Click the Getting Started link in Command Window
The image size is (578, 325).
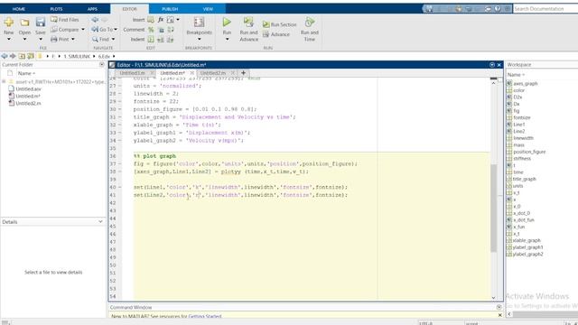pyautogui.click(x=205, y=316)
